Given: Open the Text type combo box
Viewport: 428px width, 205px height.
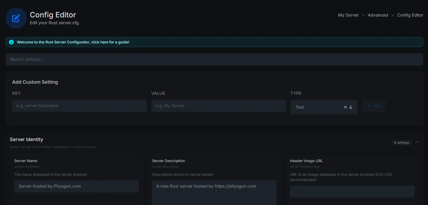Looking at the screenshot, I should click(324, 107).
